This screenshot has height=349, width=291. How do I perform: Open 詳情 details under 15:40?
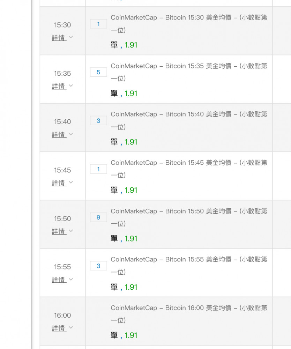click(x=62, y=134)
